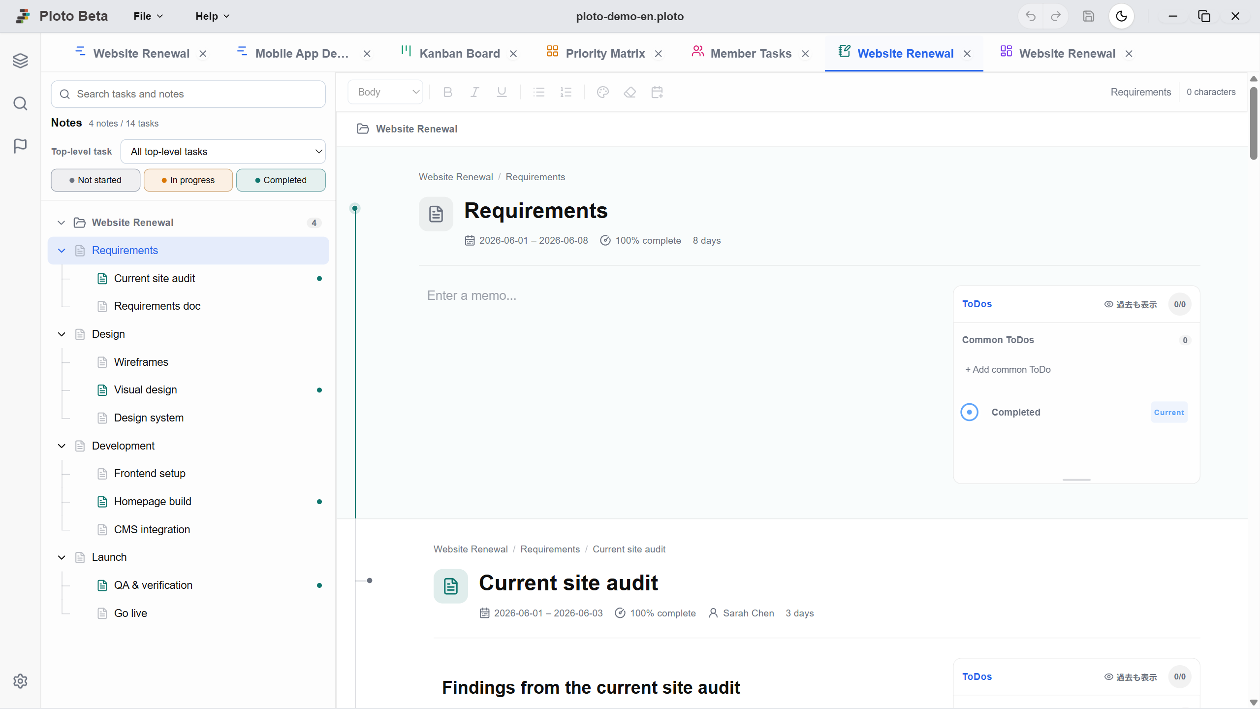Image resolution: width=1260 pixels, height=709 pixels.
Task: Switch to dark mode with moon icon
Action: pos(1121,16)
